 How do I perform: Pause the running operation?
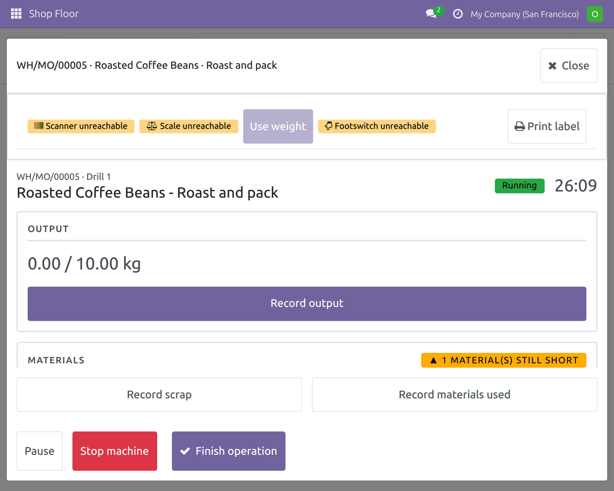40,451
